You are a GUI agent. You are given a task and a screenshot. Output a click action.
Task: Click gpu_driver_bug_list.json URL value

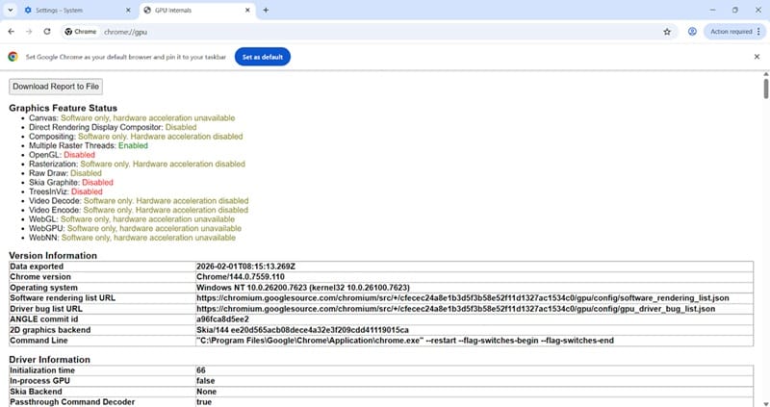[455, 309]
